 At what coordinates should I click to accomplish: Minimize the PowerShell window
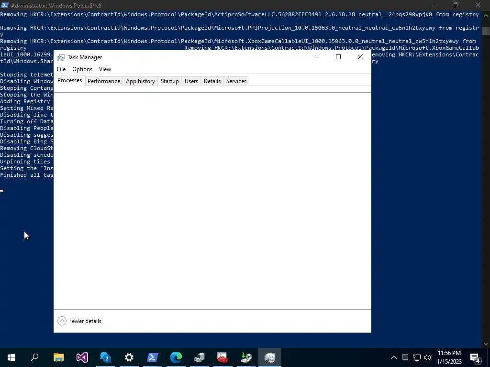(x=434, y=5)
